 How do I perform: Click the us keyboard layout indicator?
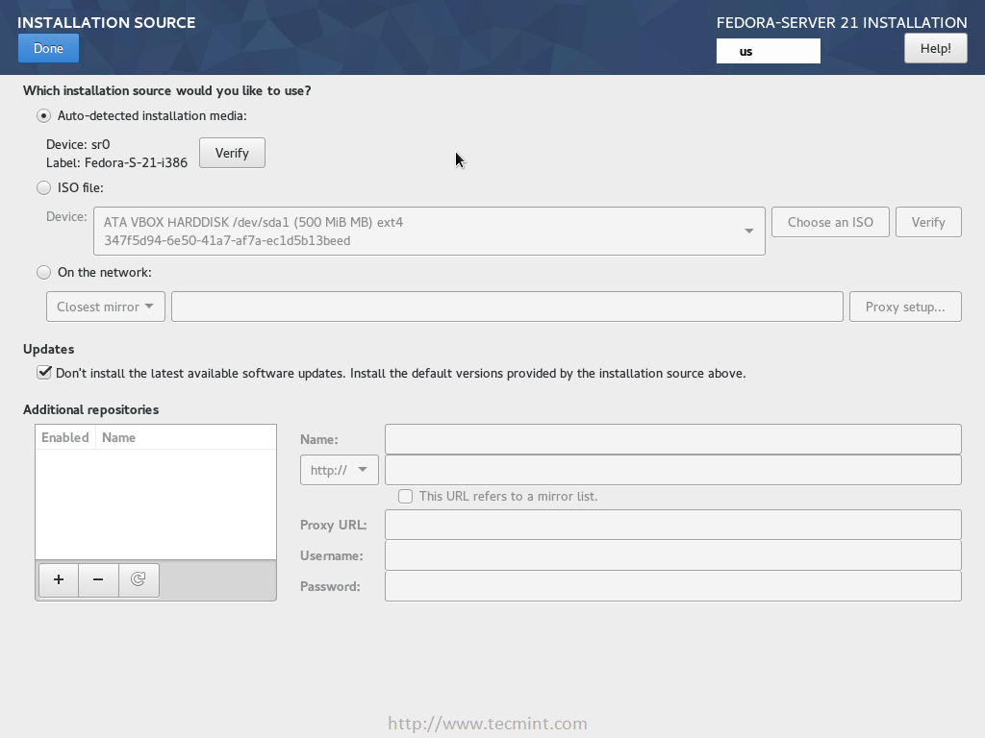pos(769,51)
